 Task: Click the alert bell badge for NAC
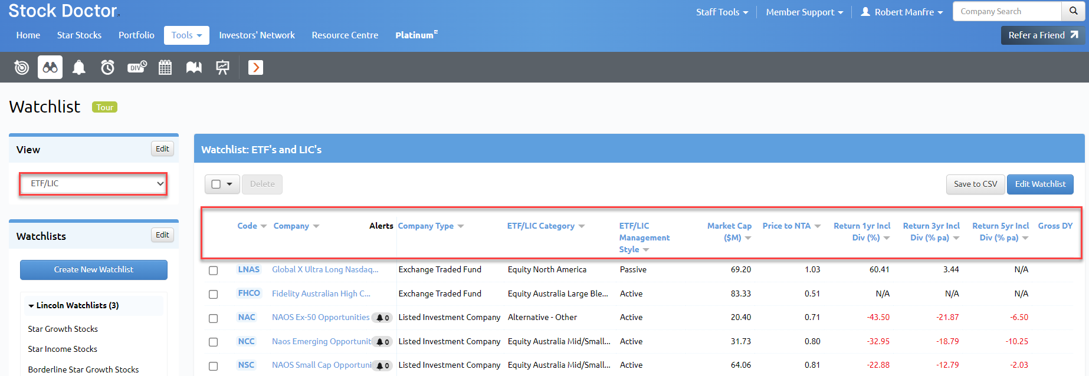click(x=383, y=318)
